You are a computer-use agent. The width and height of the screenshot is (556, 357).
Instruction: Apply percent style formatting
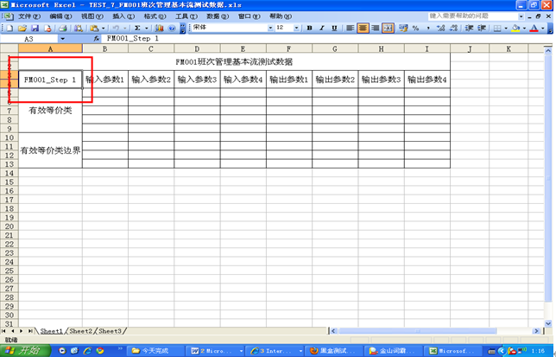(x=415, y=28)
